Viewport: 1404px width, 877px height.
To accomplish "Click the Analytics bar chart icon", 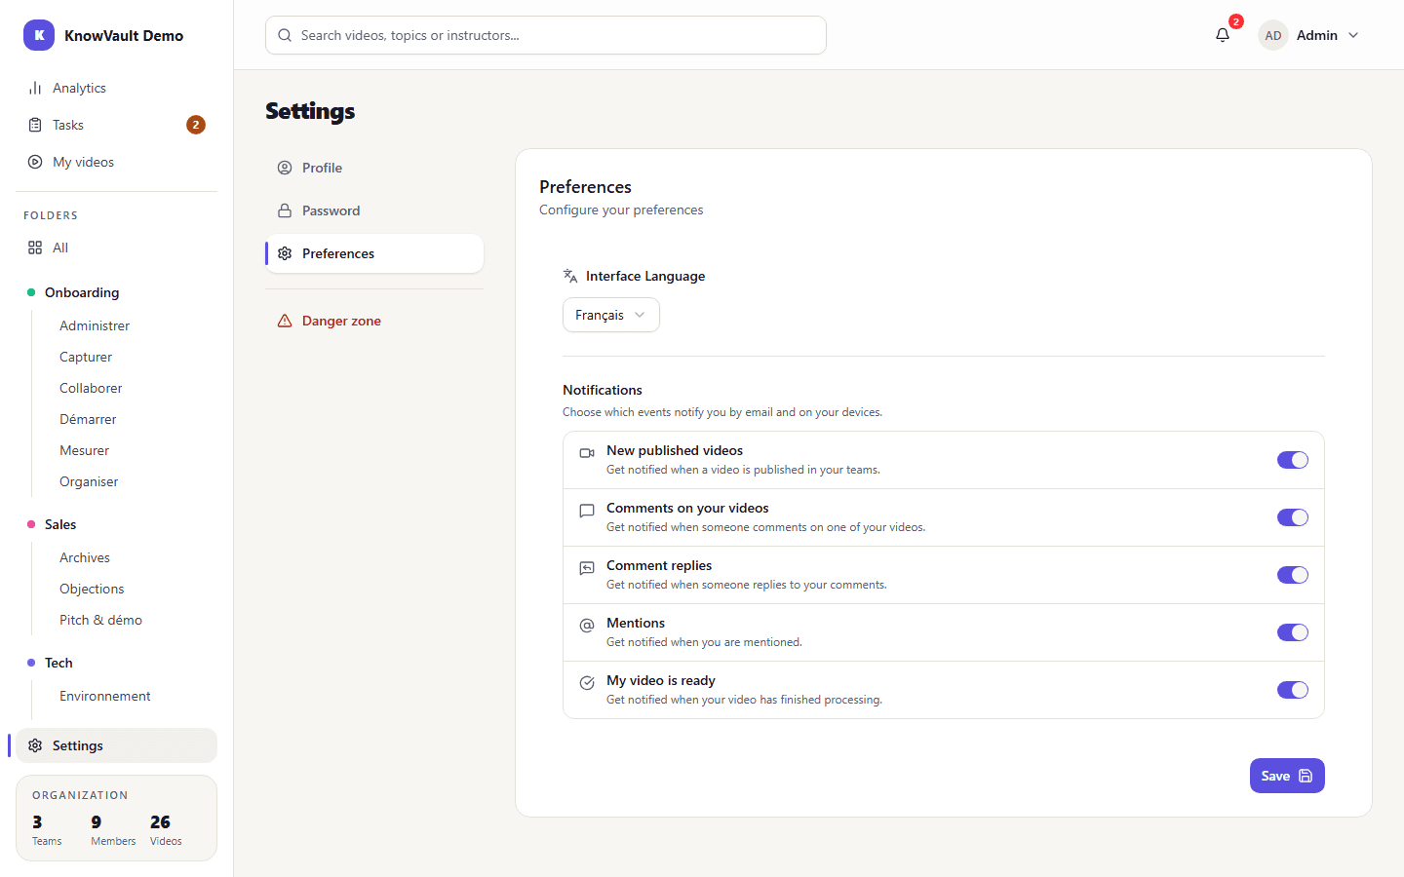I will (35, 88).
